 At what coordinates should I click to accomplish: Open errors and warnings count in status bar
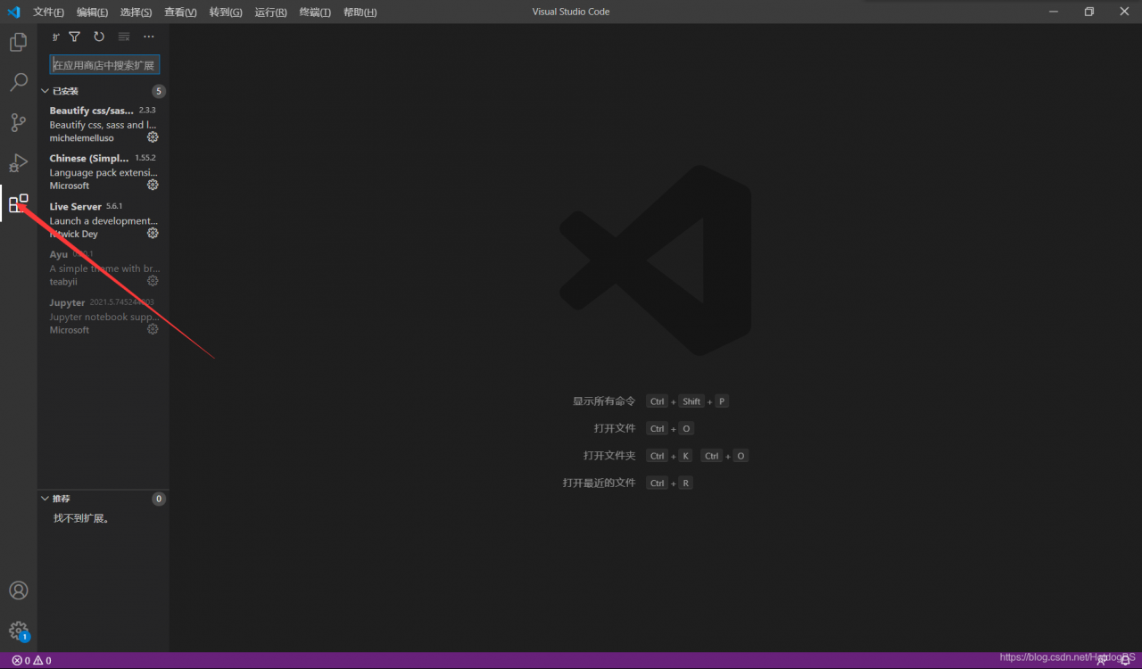[x=31, y=660]
